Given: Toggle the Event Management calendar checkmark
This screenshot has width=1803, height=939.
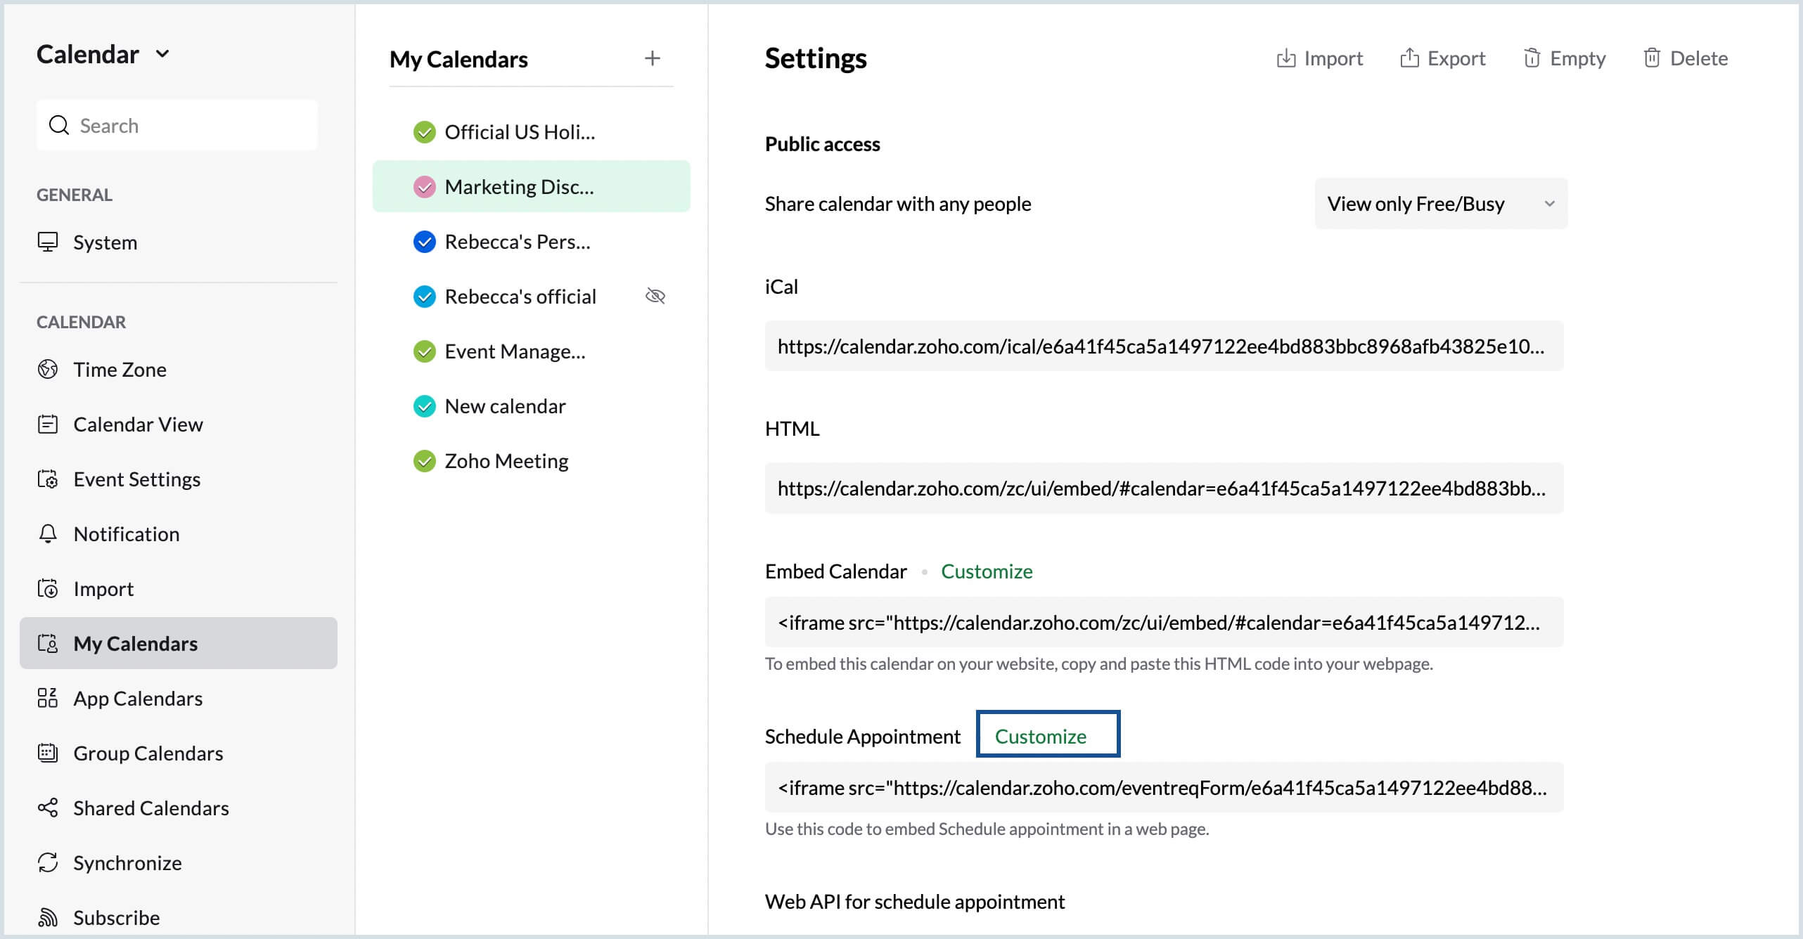Looking at the screenshot, I should click(424, 351).
